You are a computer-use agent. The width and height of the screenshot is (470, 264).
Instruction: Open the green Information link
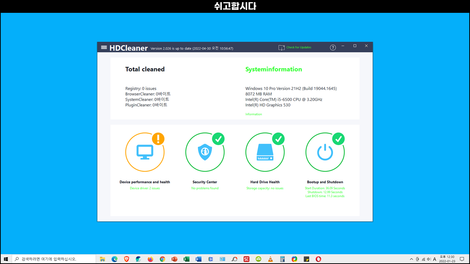(254, 114)
